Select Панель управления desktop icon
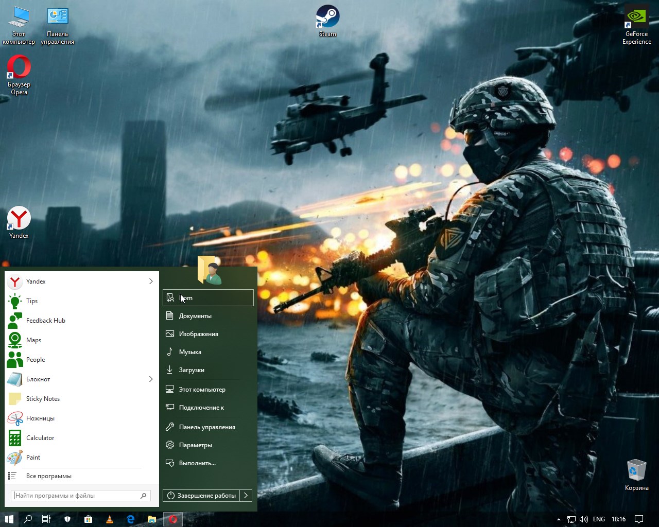Screen dimensions: 659x527 coord(58,25)
